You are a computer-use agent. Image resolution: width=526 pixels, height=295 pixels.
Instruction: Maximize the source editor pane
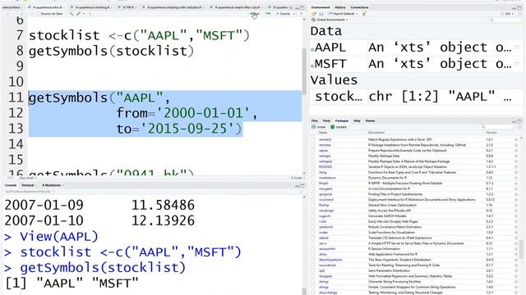pos(302,7)
